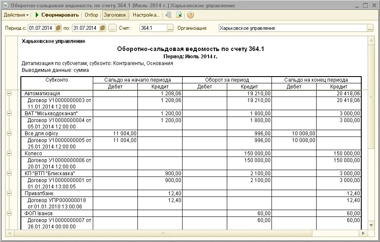Select the ВАТ "Міськводоканал" row name
This screenshot has height=242, width=380.
click(x=57, y=114)
